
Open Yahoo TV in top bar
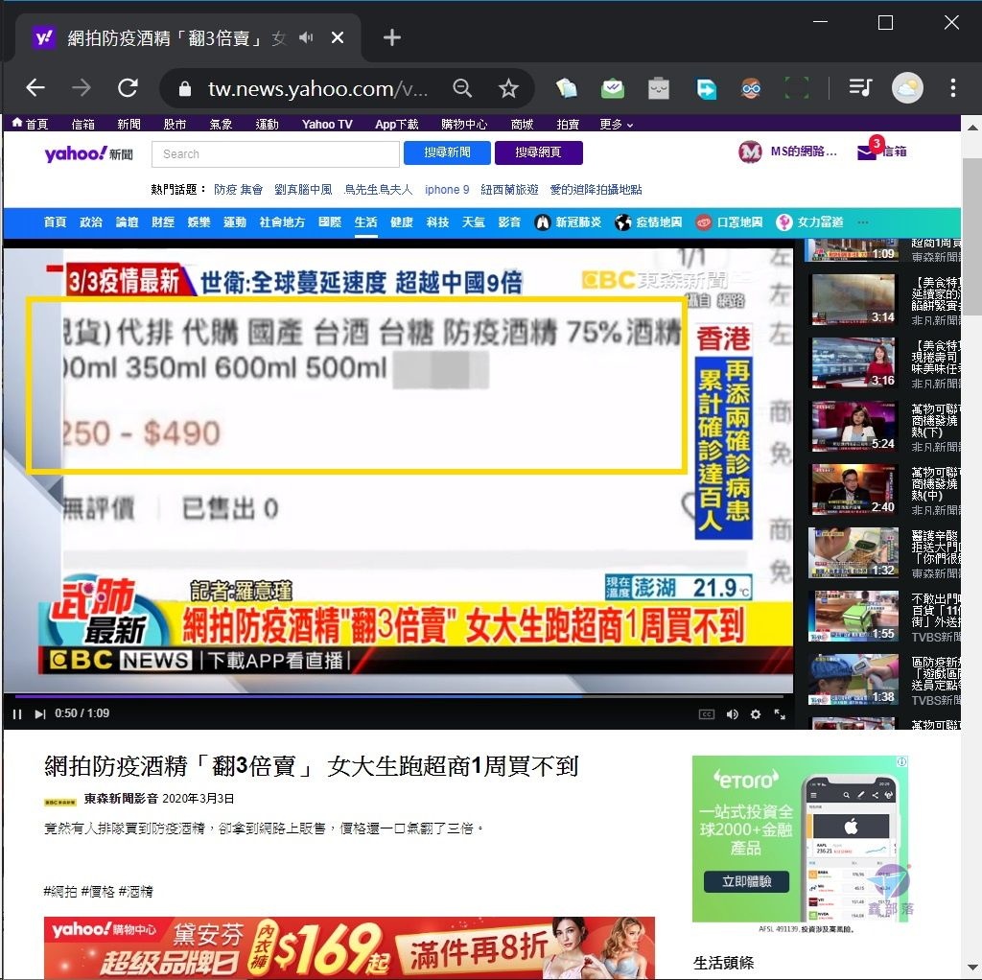coord(327,124)
